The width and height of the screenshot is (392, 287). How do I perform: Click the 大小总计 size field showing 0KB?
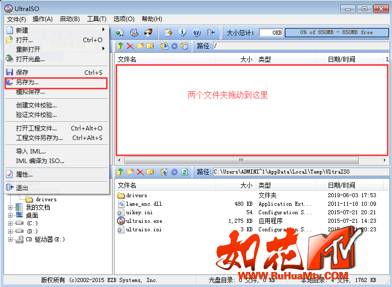coord(271,33)
